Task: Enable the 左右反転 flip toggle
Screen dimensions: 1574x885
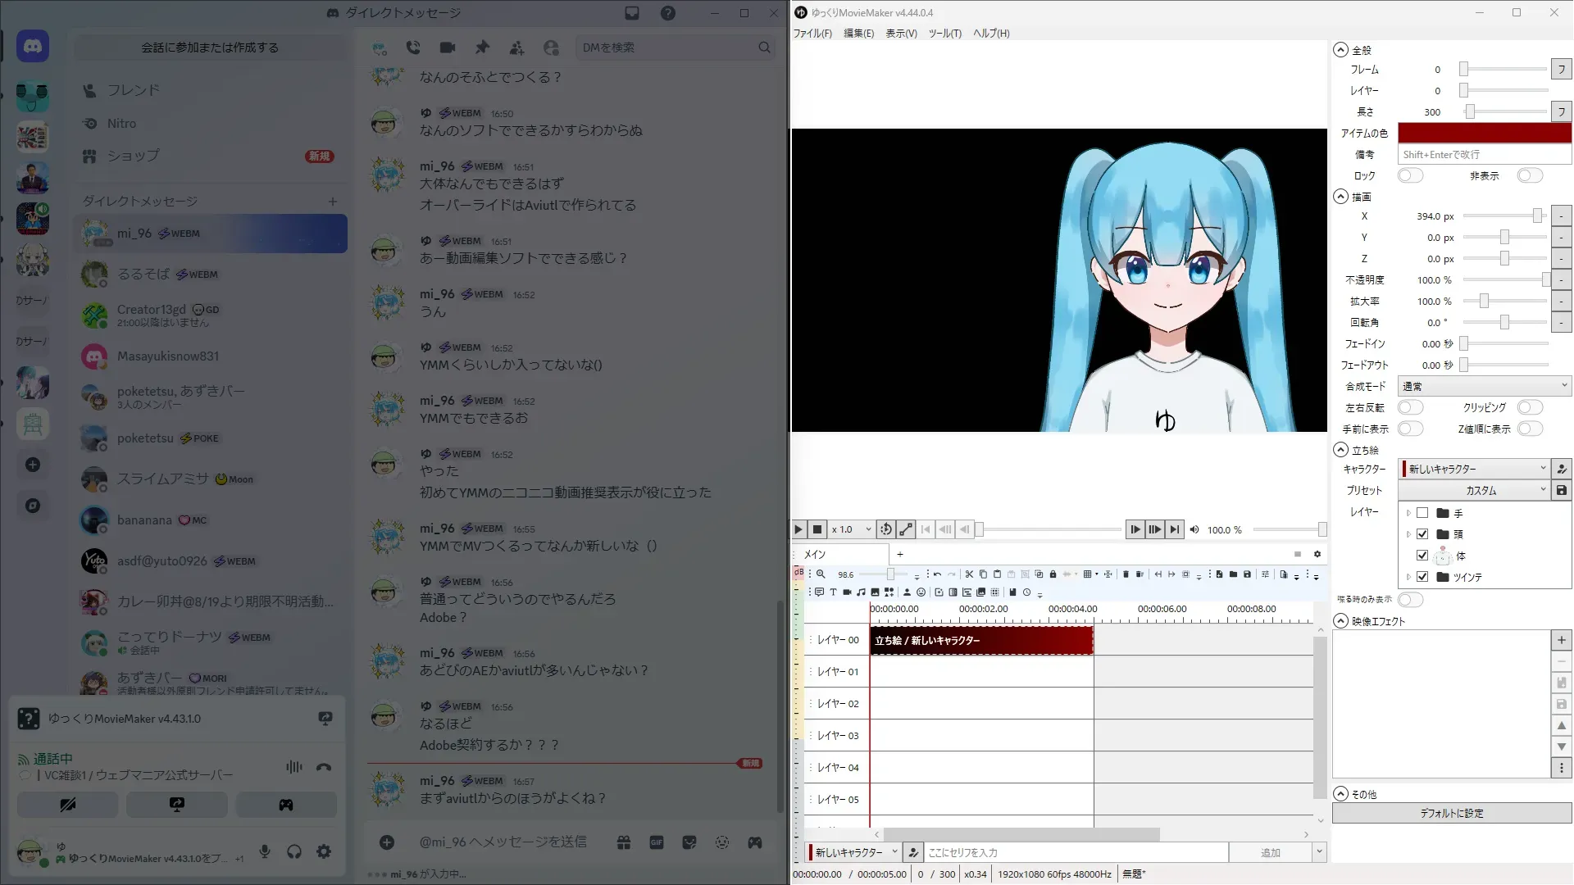Action: coord(1410,407)
